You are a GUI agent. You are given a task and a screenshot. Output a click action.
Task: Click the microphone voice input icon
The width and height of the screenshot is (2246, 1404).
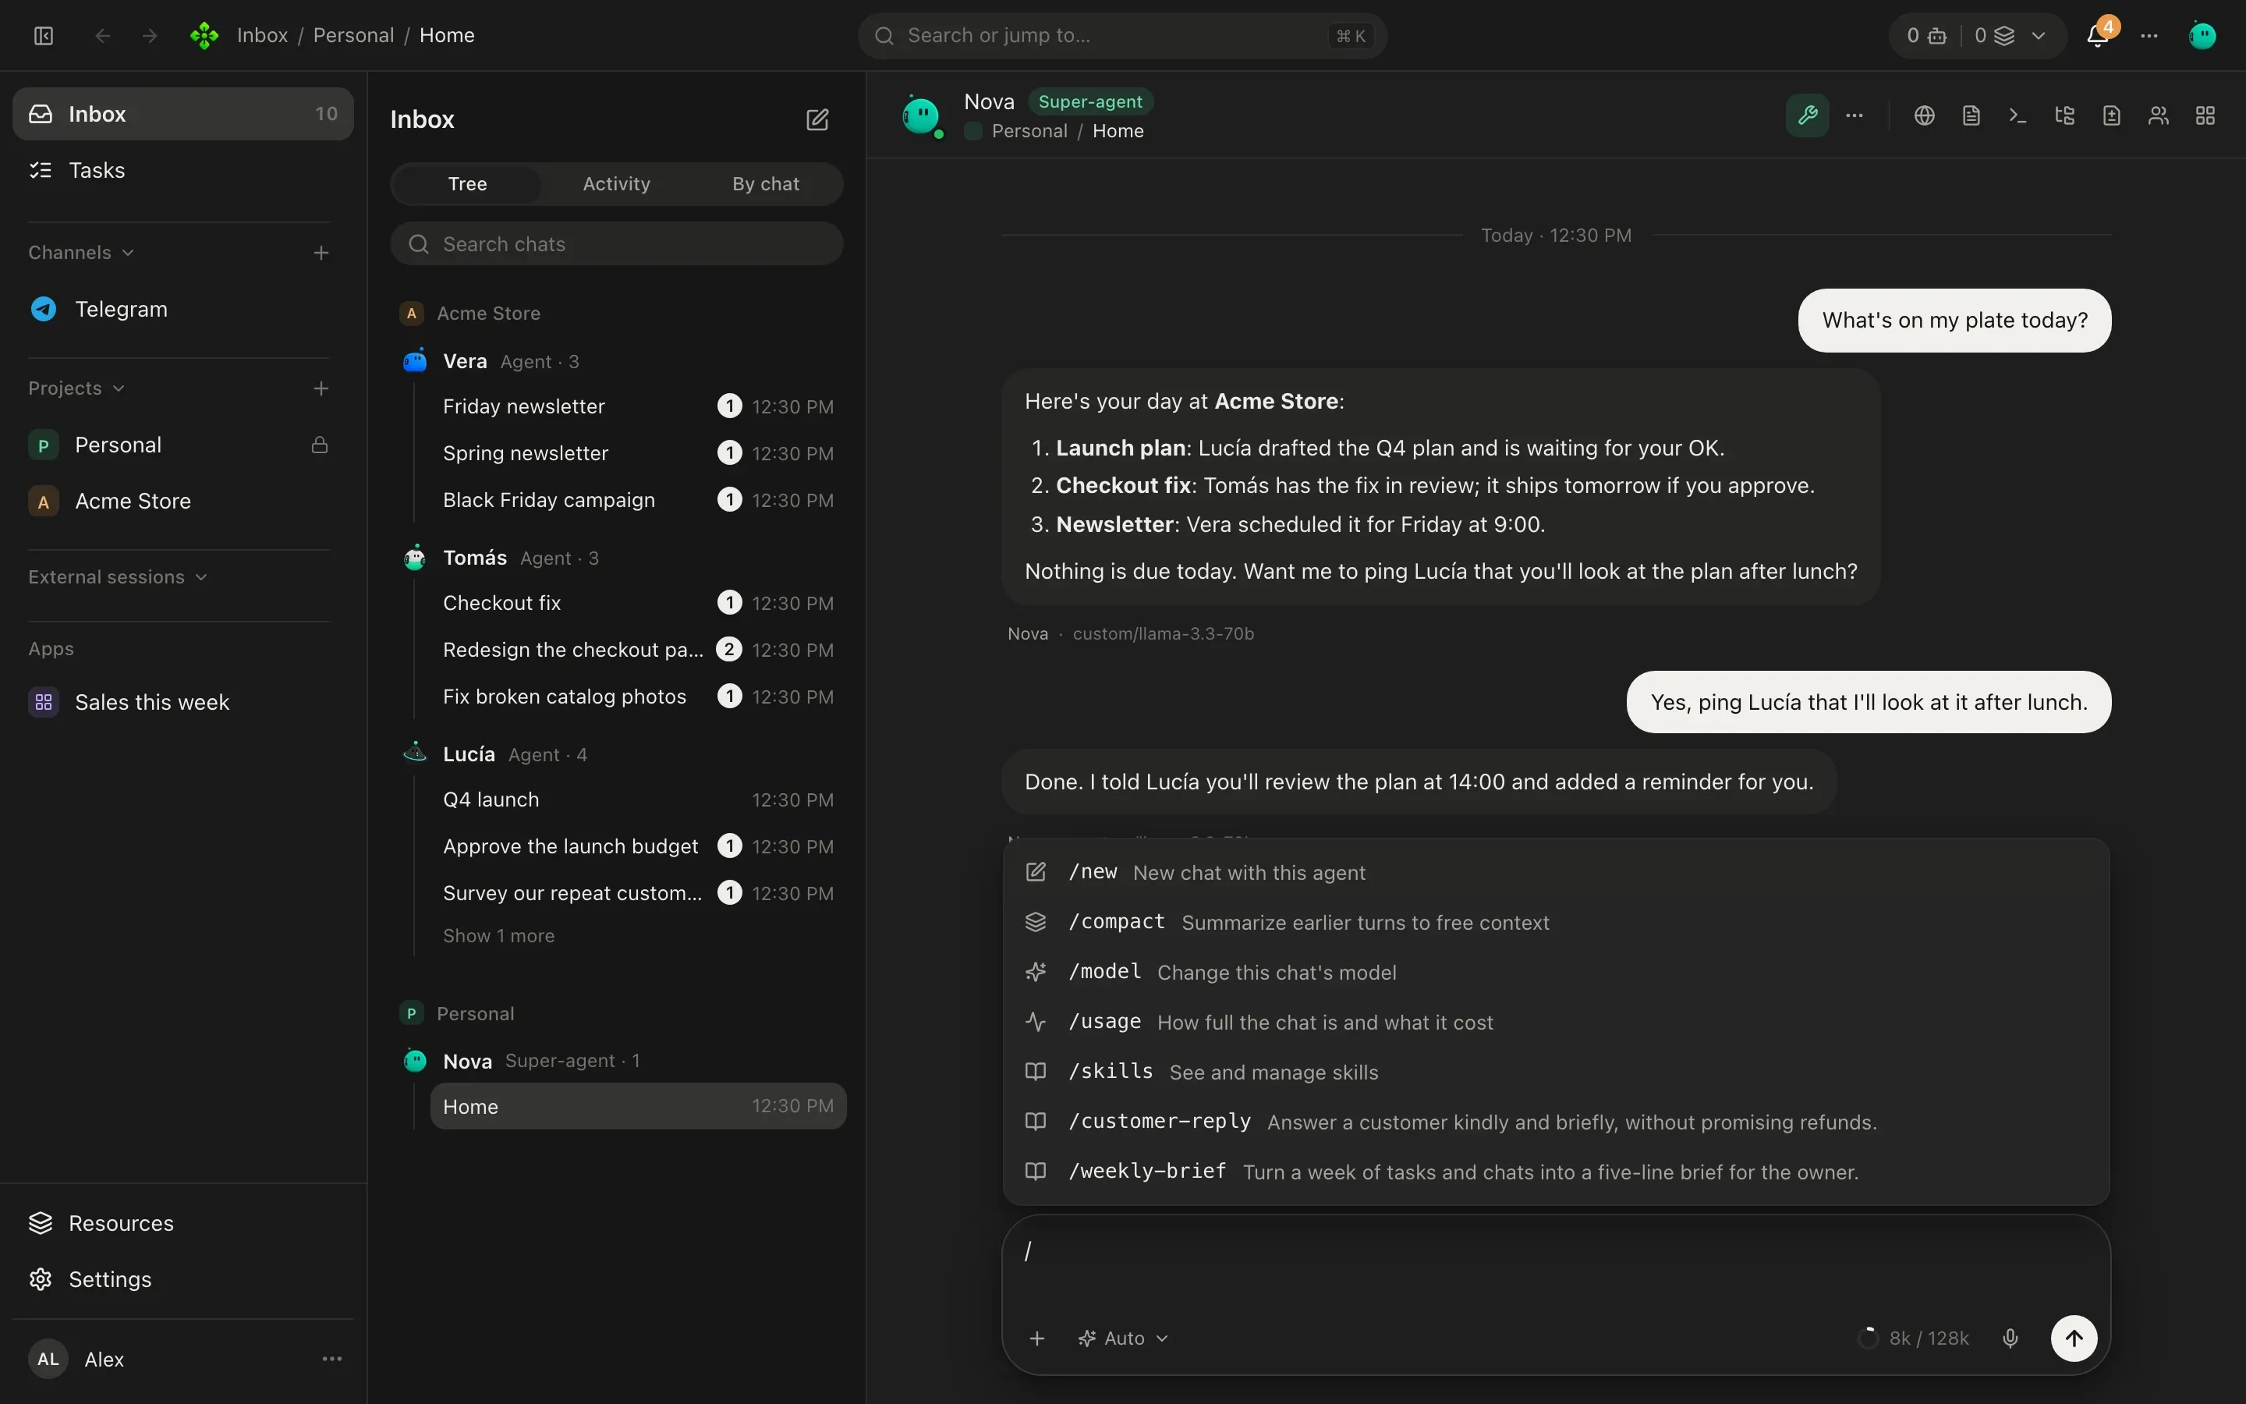coord(2010,1338)
